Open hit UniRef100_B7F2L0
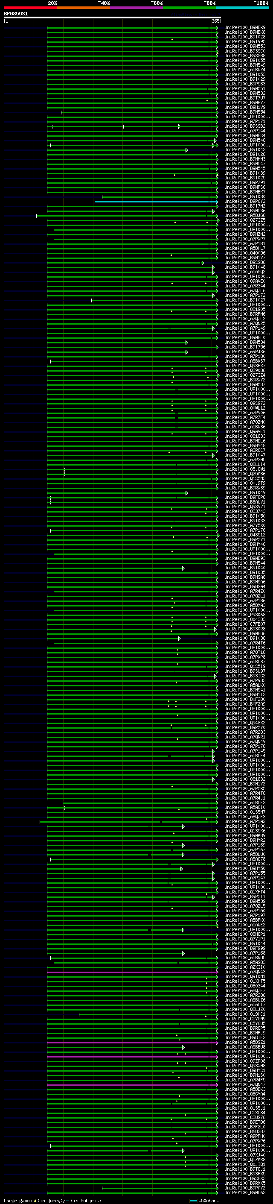The image size is (273, 1204). coord(245,1127)
